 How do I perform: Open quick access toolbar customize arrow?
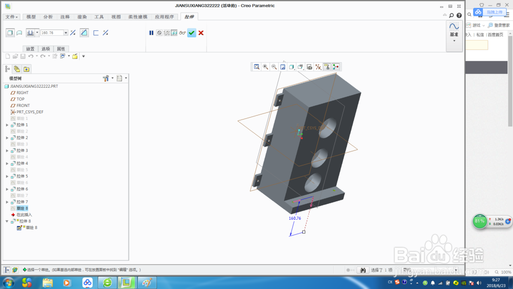pos(84,56)
